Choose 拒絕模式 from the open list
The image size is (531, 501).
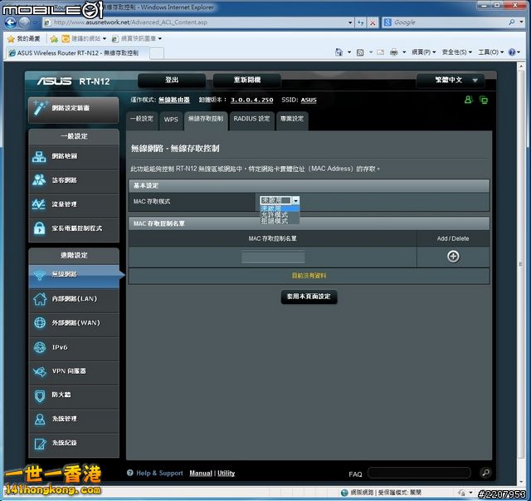pyautogui.click(x=275, y=221)
